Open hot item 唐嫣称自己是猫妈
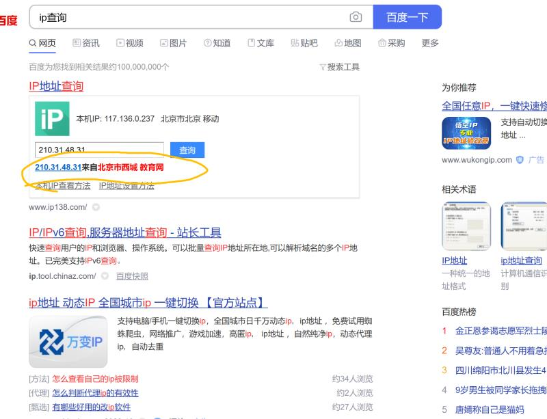 click(x=490, y=409)
